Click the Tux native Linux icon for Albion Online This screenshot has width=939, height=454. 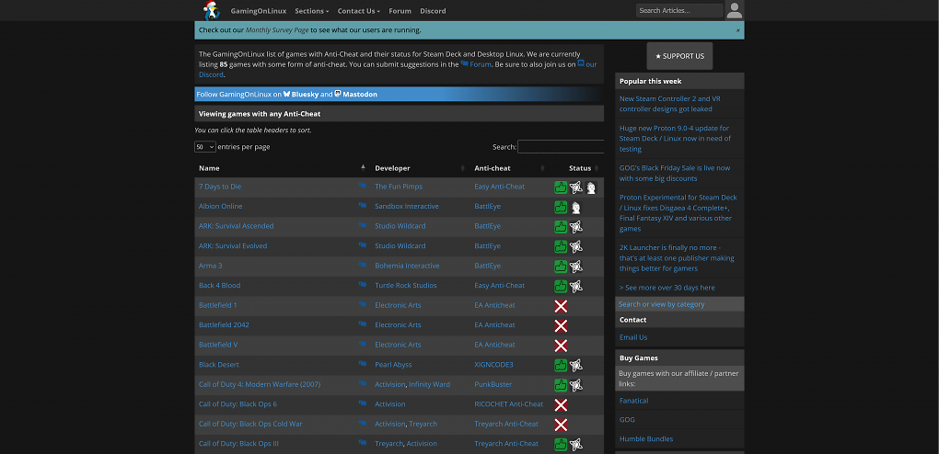tap(575, 207)
